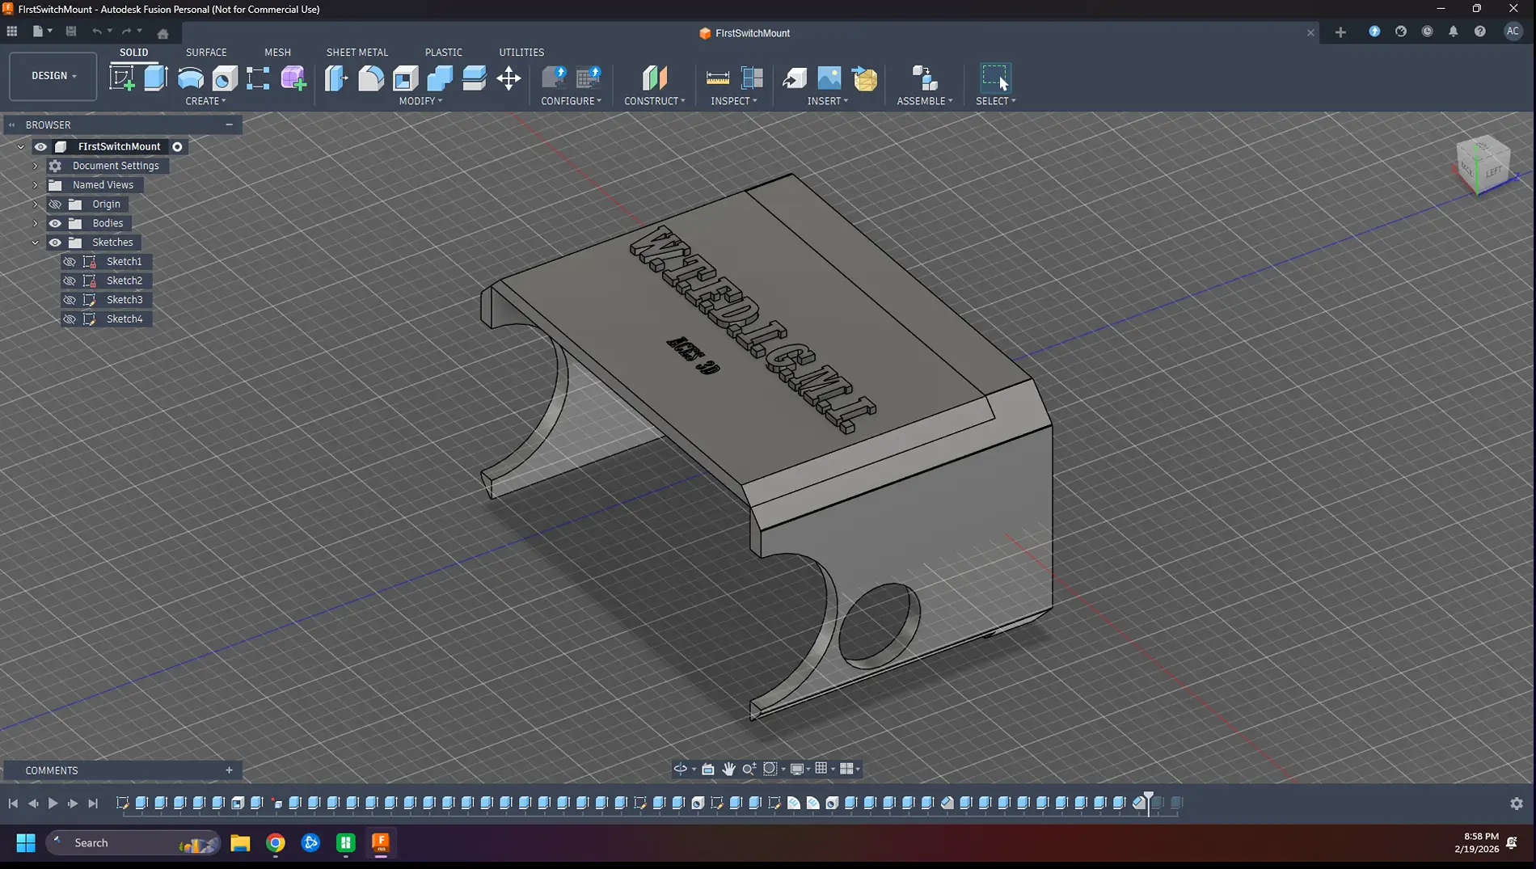Screen dimensions: 1536x869
Task: Select the Extrude tool icon
Action: [x=156, y=78]
